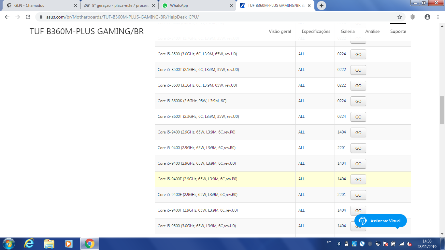
Task: Open Windows Explorer from the taskbar
Action: (x=49, y=243)
